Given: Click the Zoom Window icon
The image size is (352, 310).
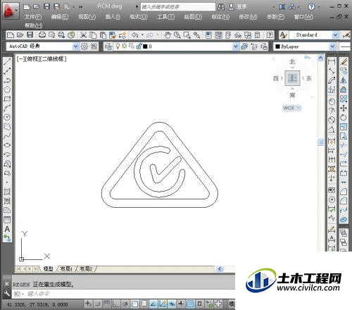Looking at the screenshot, I should pos(187,35).
